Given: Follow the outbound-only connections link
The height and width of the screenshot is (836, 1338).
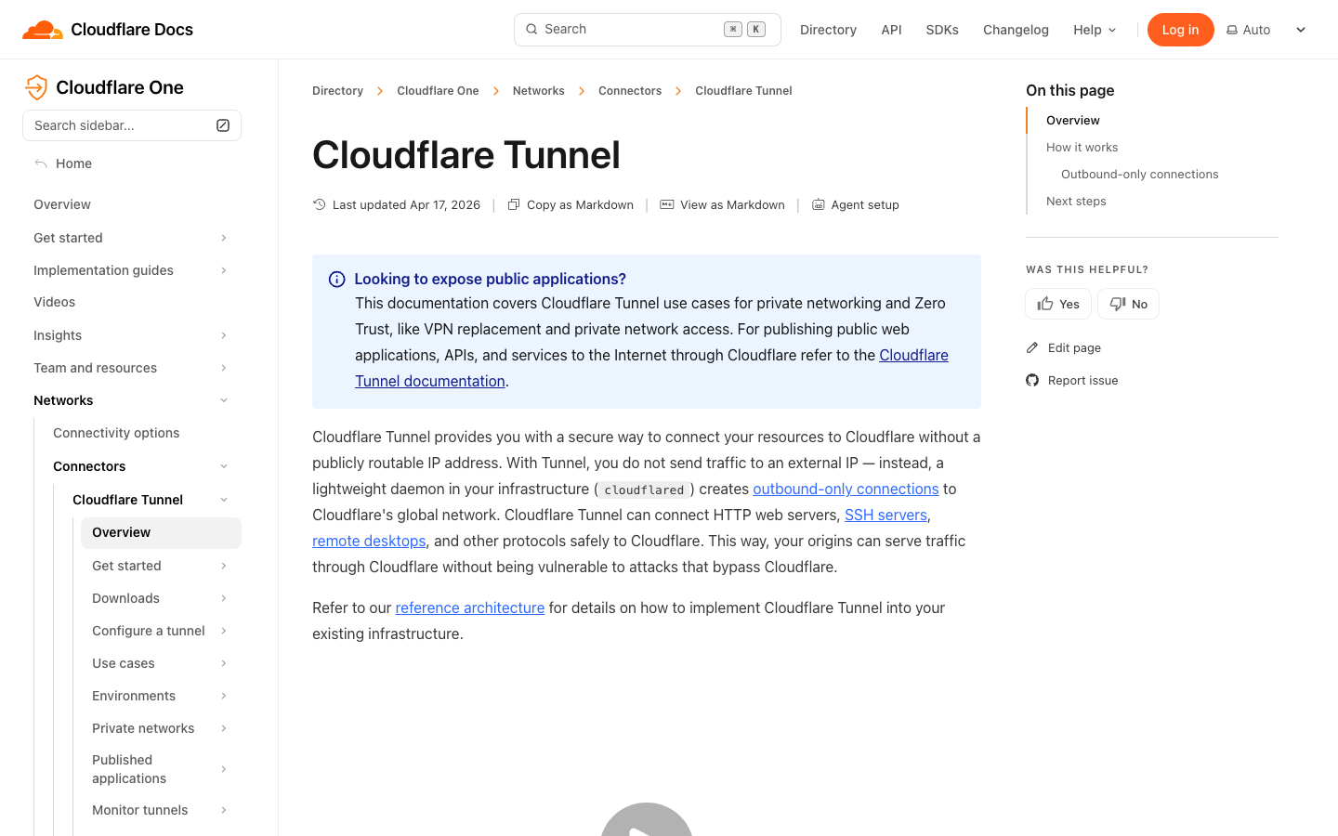Looking at the screenshot, I should (x=846, y=489).
